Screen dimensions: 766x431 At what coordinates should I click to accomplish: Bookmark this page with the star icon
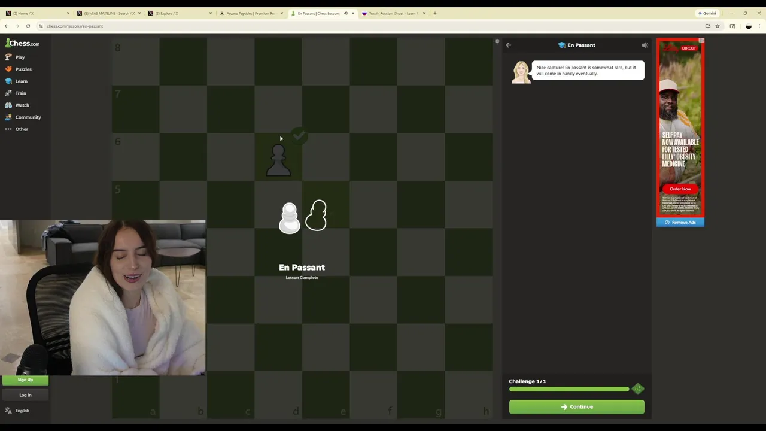coord(717,26)
